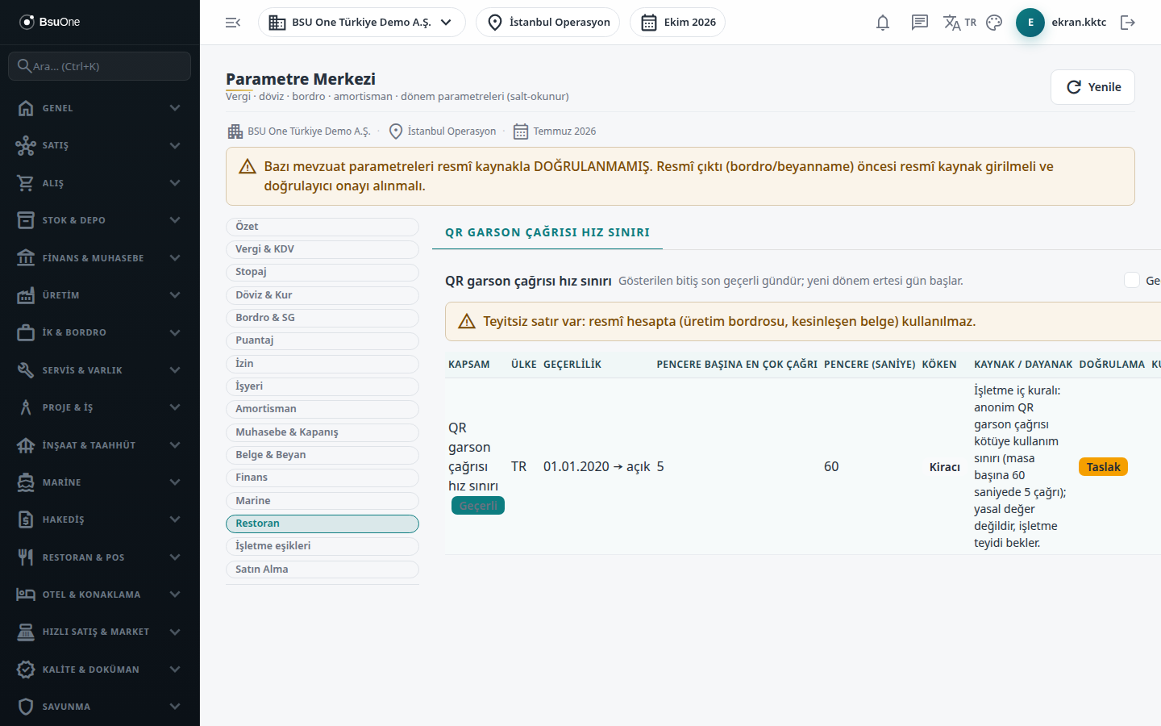Image resolution: width=1161 pixels, height=726 pixels.
Task: Open the Otel & Konaklama bed icon
Action: [x=26, y=595]
